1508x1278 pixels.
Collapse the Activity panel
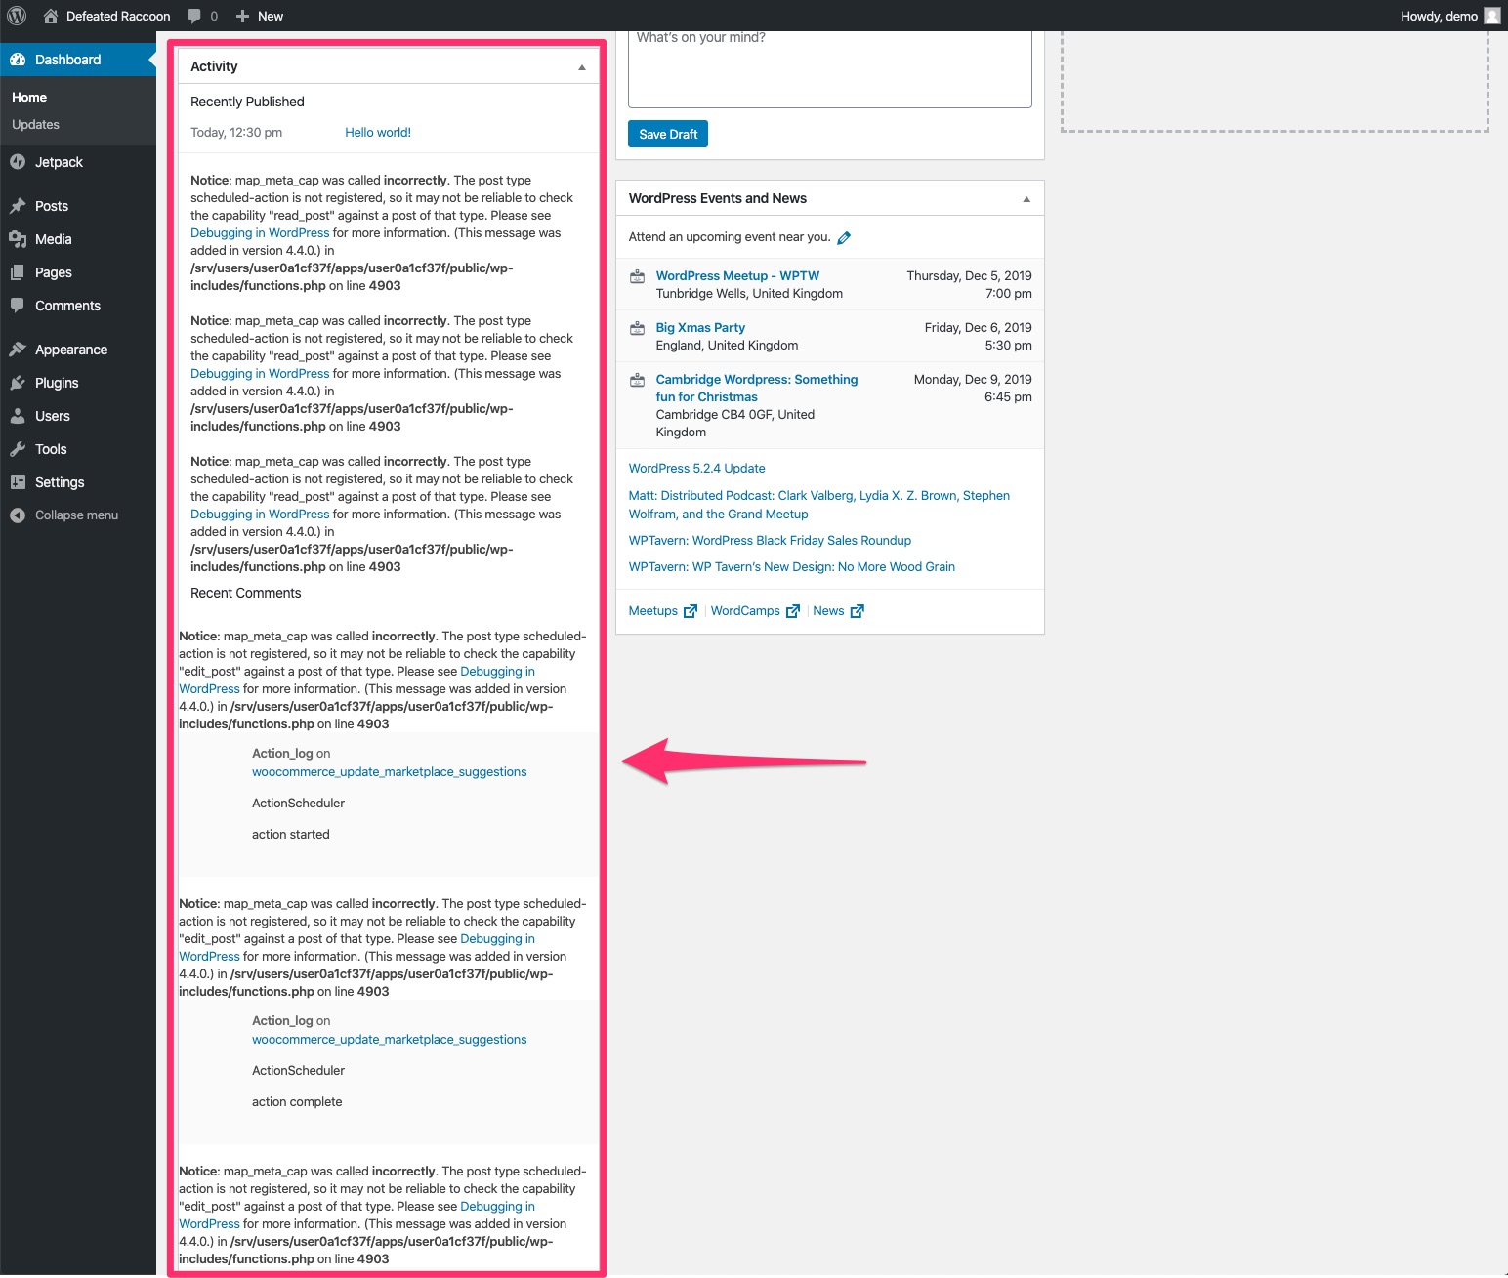point(581,66)
